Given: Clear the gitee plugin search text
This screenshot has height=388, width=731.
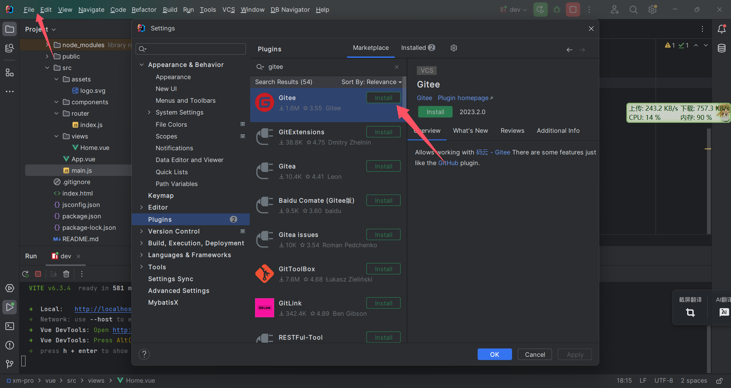Looking at the screenshot, I should click(x=397, y=67).
